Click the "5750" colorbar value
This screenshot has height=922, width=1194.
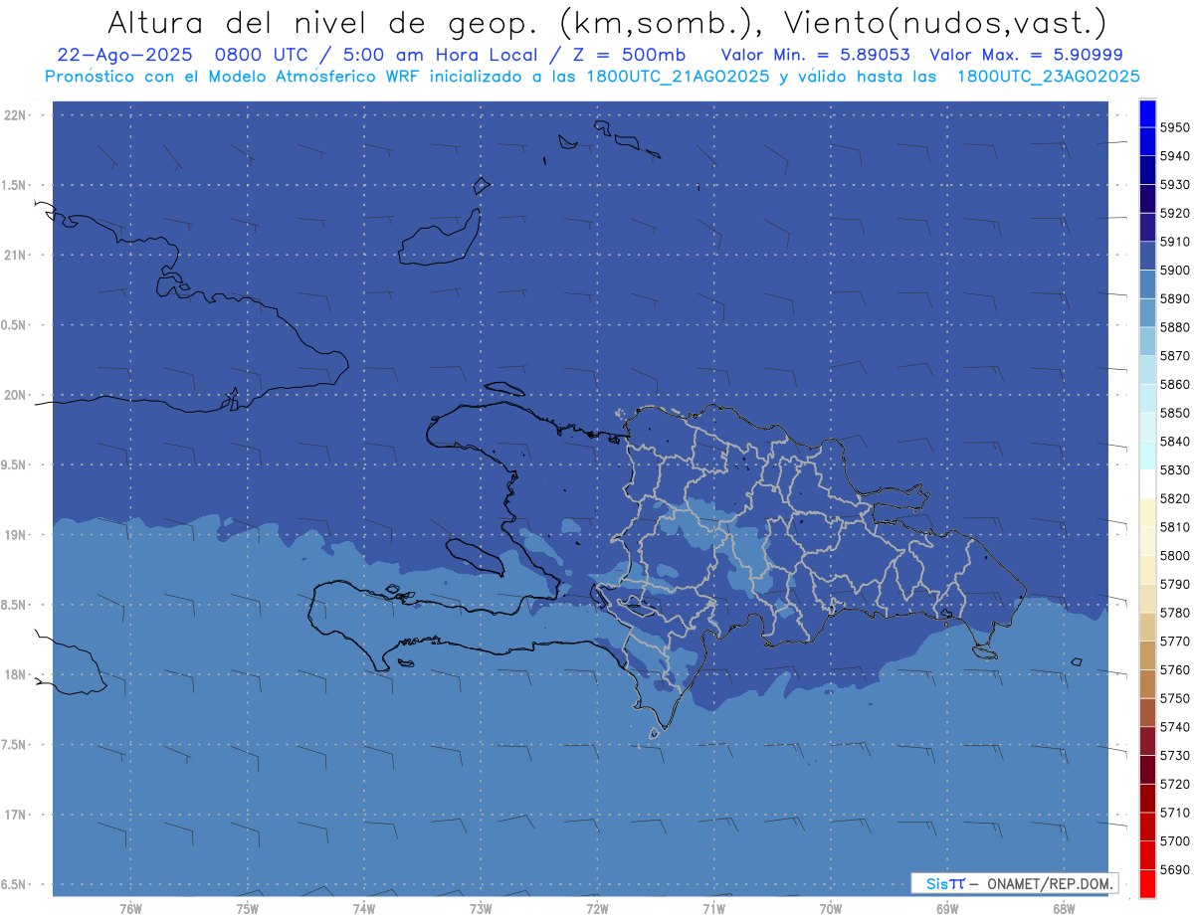[1174, 698]
